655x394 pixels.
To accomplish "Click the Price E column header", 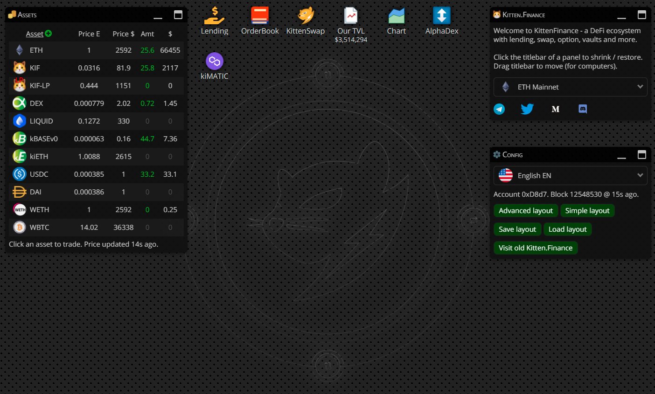I will [89, 34].
